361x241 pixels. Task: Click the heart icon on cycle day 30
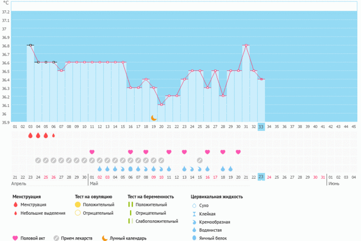pos(238,152)
